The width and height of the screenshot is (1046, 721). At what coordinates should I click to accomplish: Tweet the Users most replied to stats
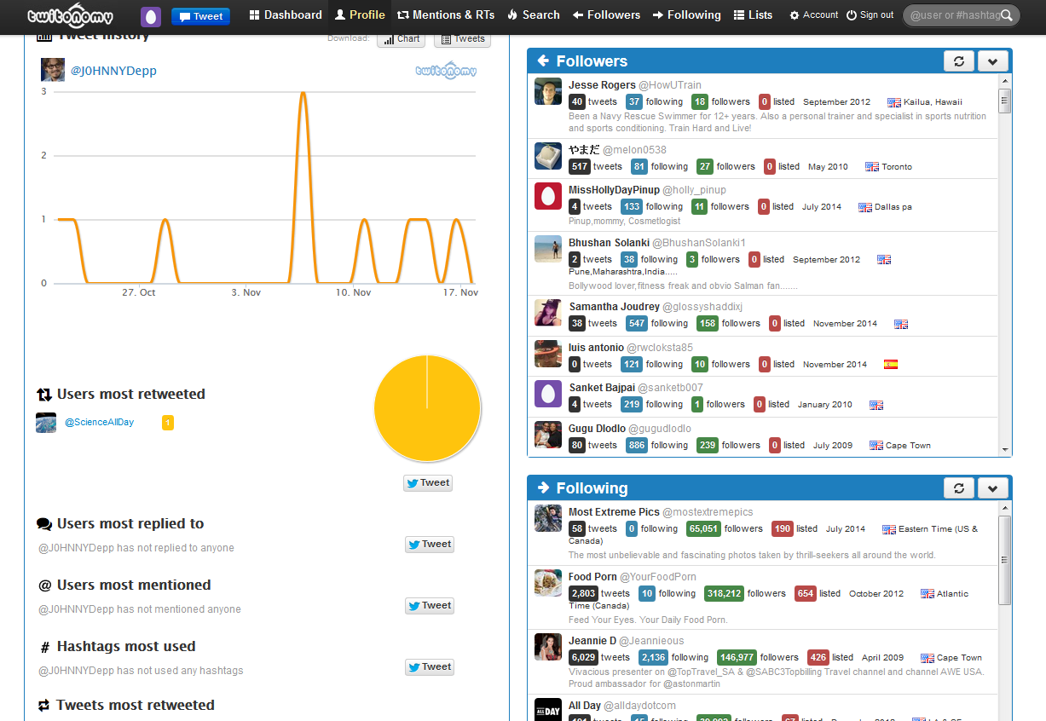pyautogui.click(x=430, y=545)
